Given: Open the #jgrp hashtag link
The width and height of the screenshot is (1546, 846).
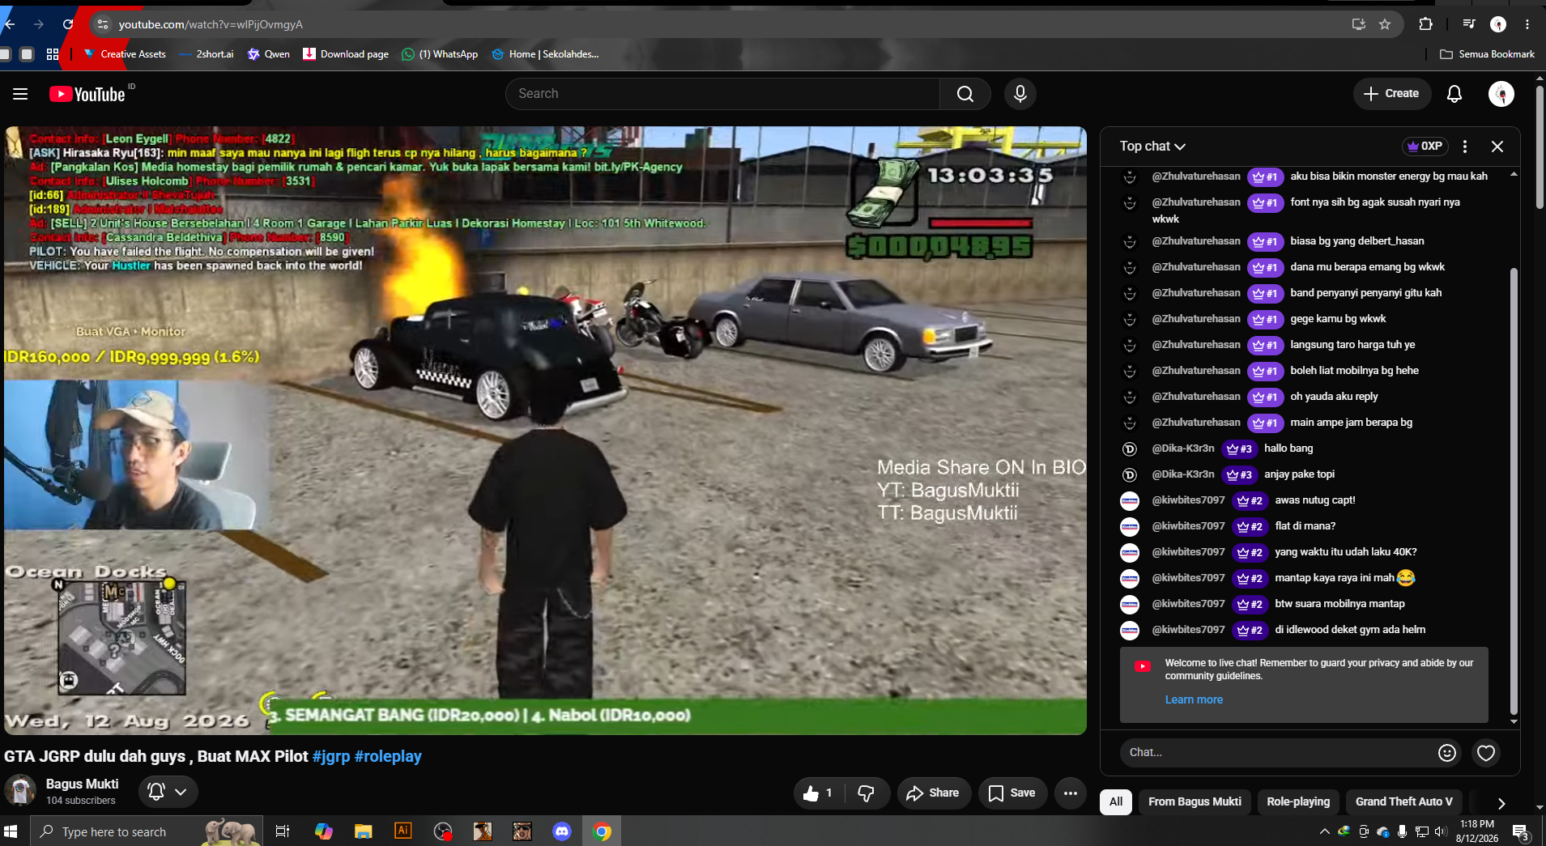Looking at the screenshot, I should 331,756.
